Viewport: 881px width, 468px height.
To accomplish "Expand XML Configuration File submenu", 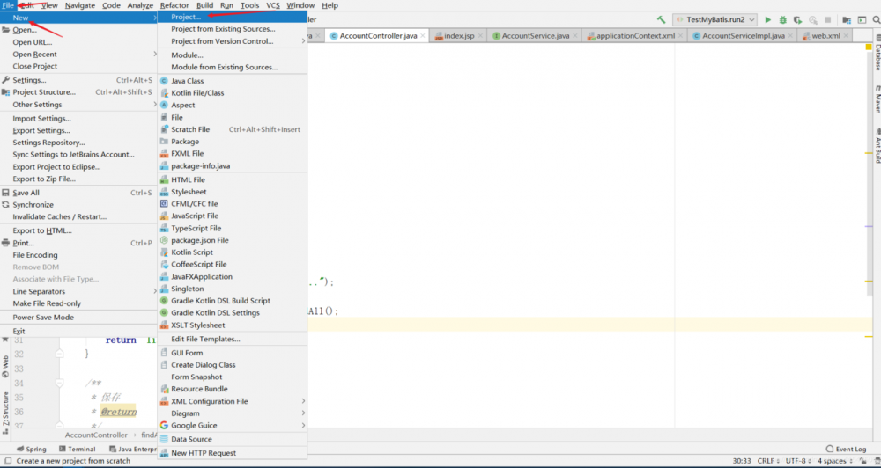I will click(232, 401).
